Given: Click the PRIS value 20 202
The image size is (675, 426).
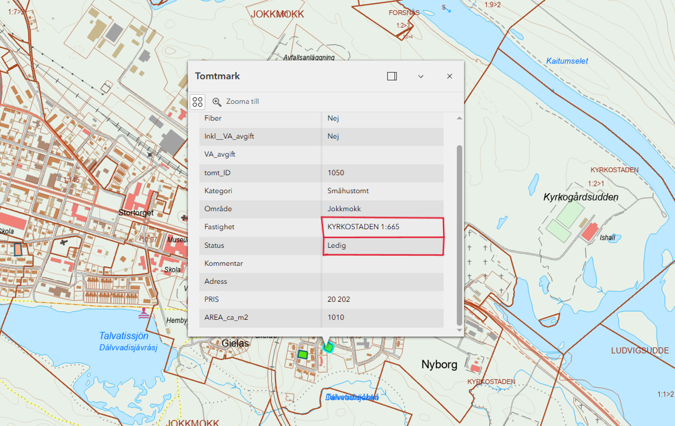Looking at the screenshot, I should [339, 299].
